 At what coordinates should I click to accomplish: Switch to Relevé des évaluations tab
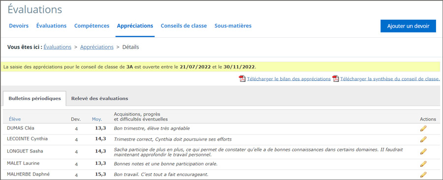click(99, 99)
